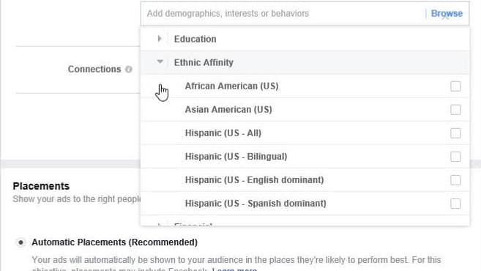This screenshot has width=481, height=271.
Task: Select the Automatic Placements radio button
Action: (x=20, y=242)
